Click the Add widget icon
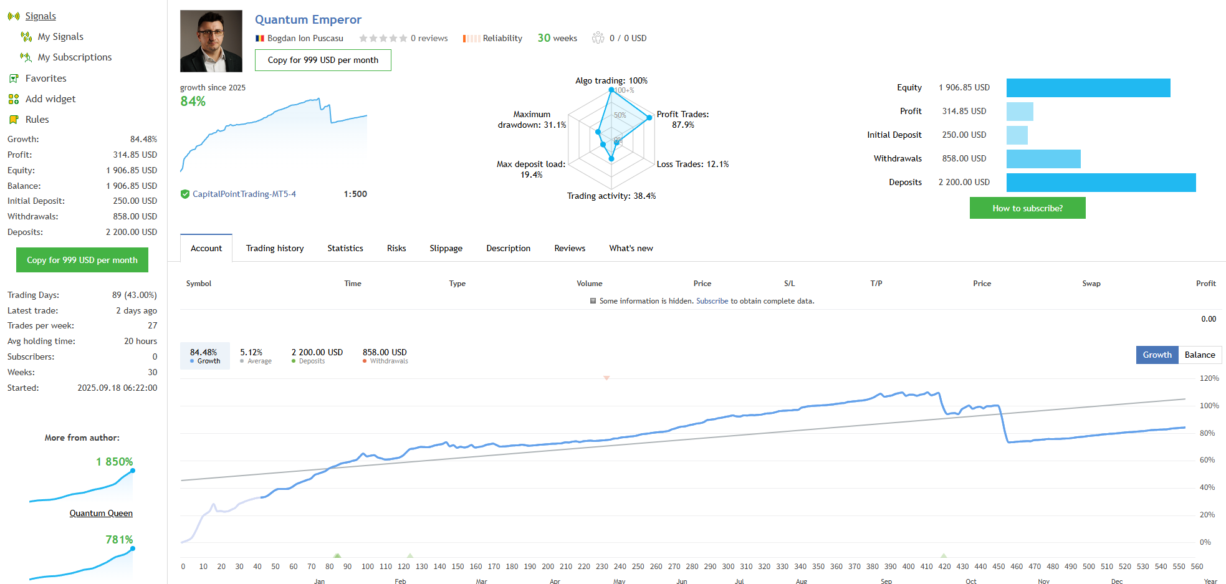 pyautogui.click(x=14, y=99)
